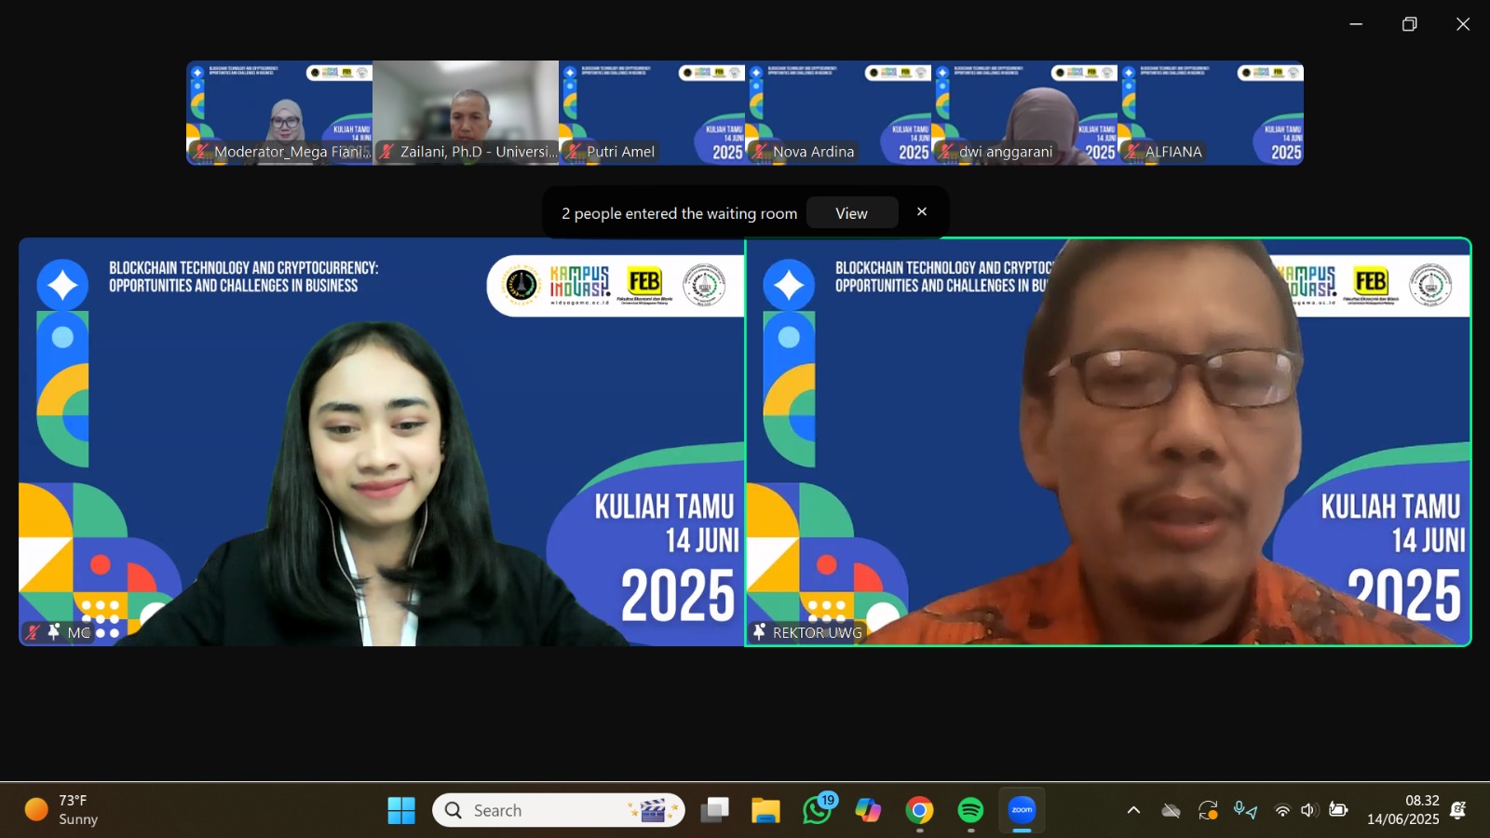
Task: Click View in the waiting room notification
Action: coord(851,213)
